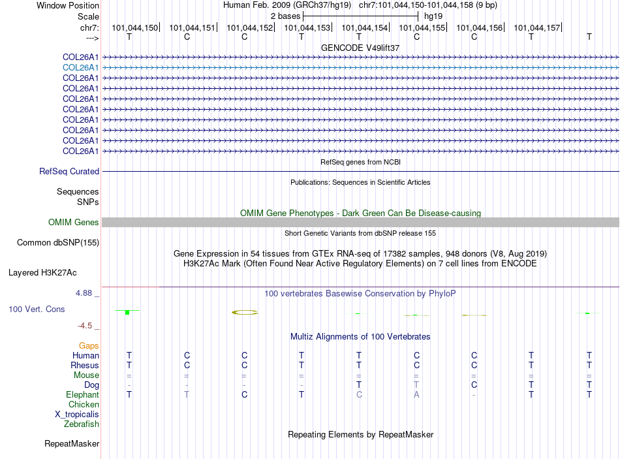This screenshot has height=459, width=620.
Task: Click the olive PhyloP glyph under 101,044,152
Action: (245, 312)
